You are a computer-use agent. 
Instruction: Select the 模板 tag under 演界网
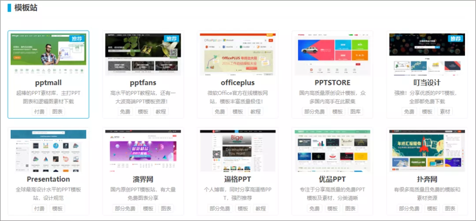tap(148, 209)
